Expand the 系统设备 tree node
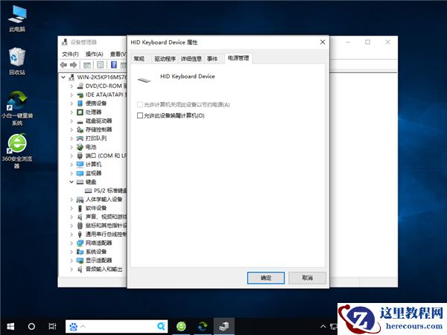Screen dimensions: 447x335 pos(72,252)
